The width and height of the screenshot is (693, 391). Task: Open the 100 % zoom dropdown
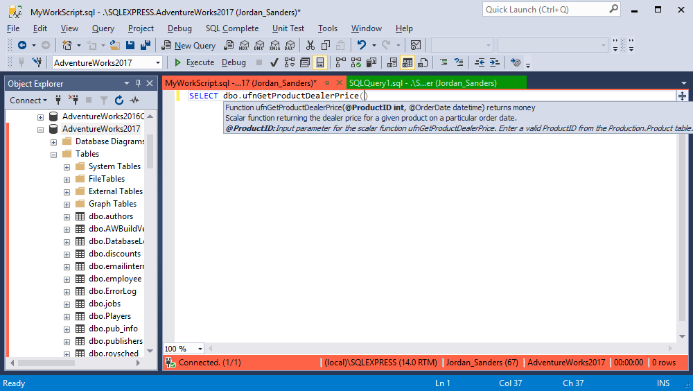[200, 349]
